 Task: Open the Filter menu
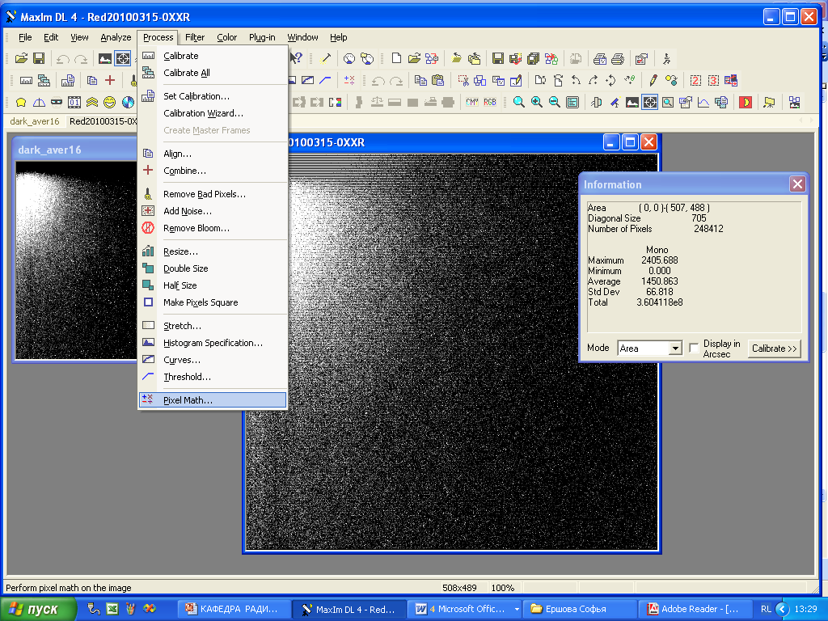click(x=194, y=37)
